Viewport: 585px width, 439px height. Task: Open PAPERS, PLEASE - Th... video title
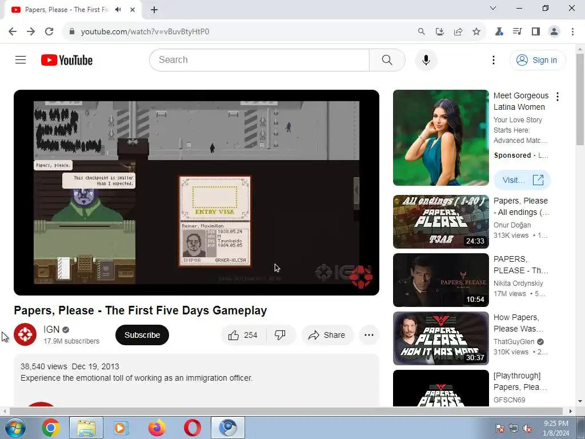pyautogui.click(x=521, y=265)
